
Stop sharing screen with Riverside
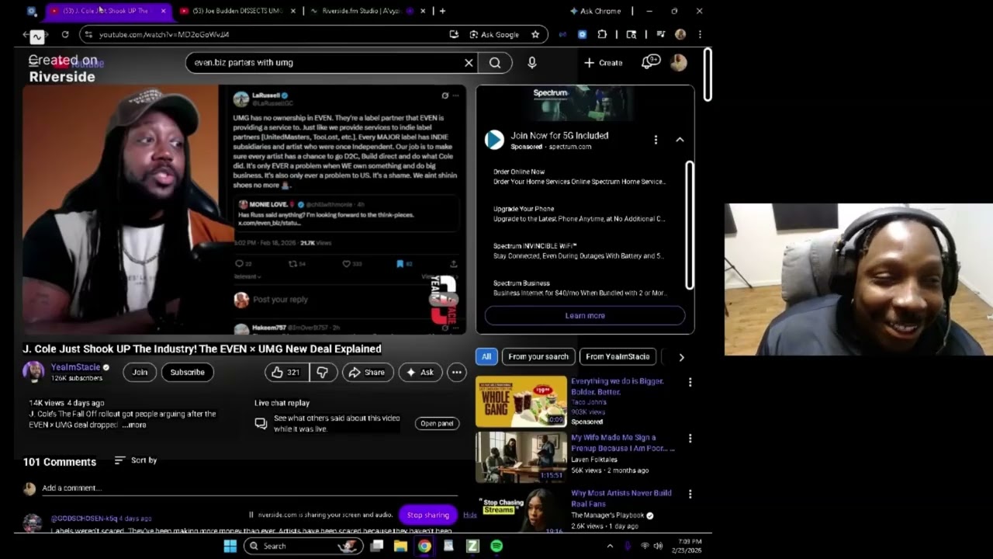(427, 515)
